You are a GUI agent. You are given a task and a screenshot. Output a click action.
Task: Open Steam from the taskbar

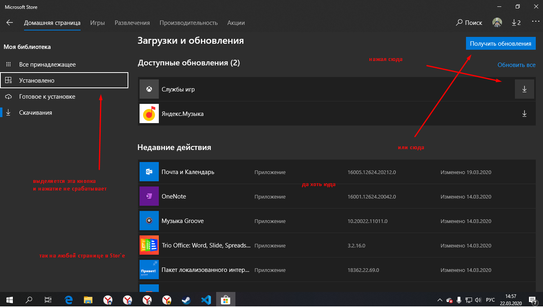point(186,300)
